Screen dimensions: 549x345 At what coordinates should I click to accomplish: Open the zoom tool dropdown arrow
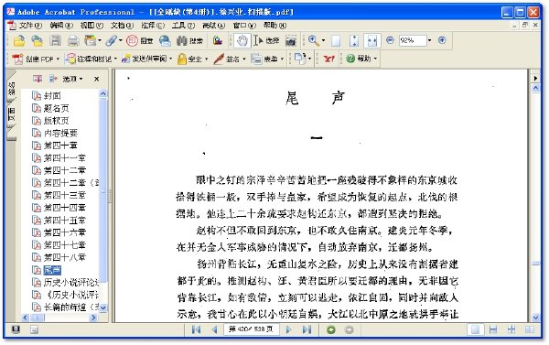tap(323, 40)
